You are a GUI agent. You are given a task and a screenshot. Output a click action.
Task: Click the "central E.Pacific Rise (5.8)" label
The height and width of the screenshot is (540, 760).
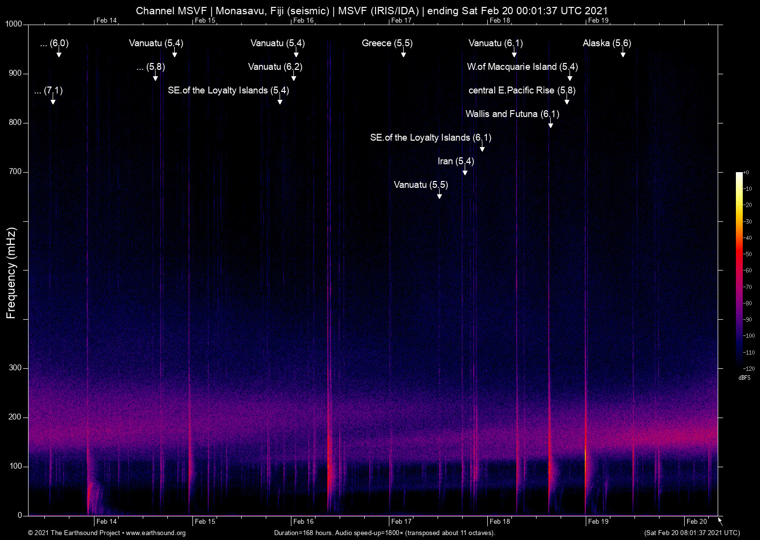[x=522, y=90]
